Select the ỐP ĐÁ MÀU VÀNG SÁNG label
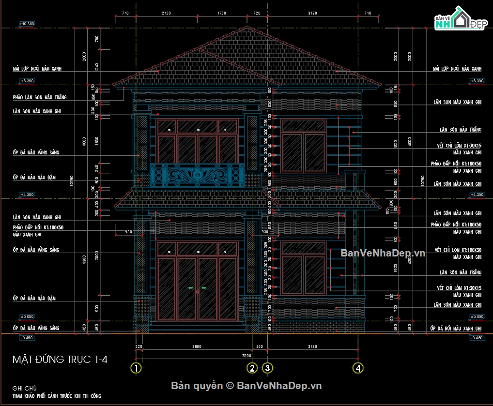Image resolution: width=493 pixels, height=406 pixels. pos(35,151)
